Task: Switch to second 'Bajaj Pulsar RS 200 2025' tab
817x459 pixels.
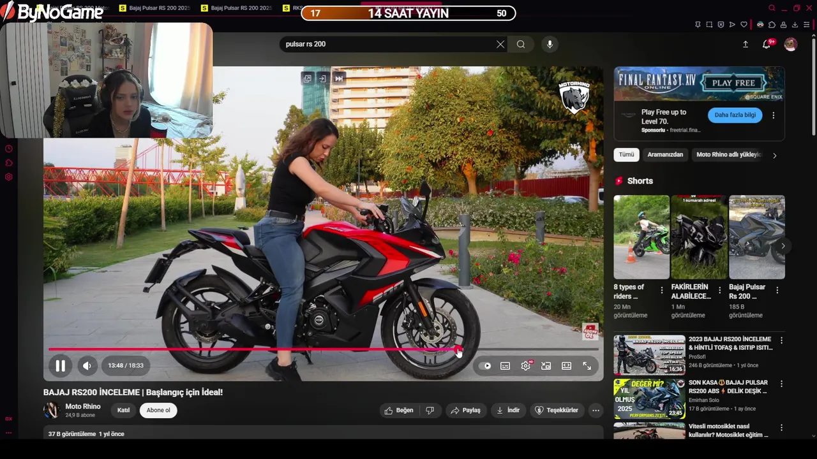Action: [236, 8]
